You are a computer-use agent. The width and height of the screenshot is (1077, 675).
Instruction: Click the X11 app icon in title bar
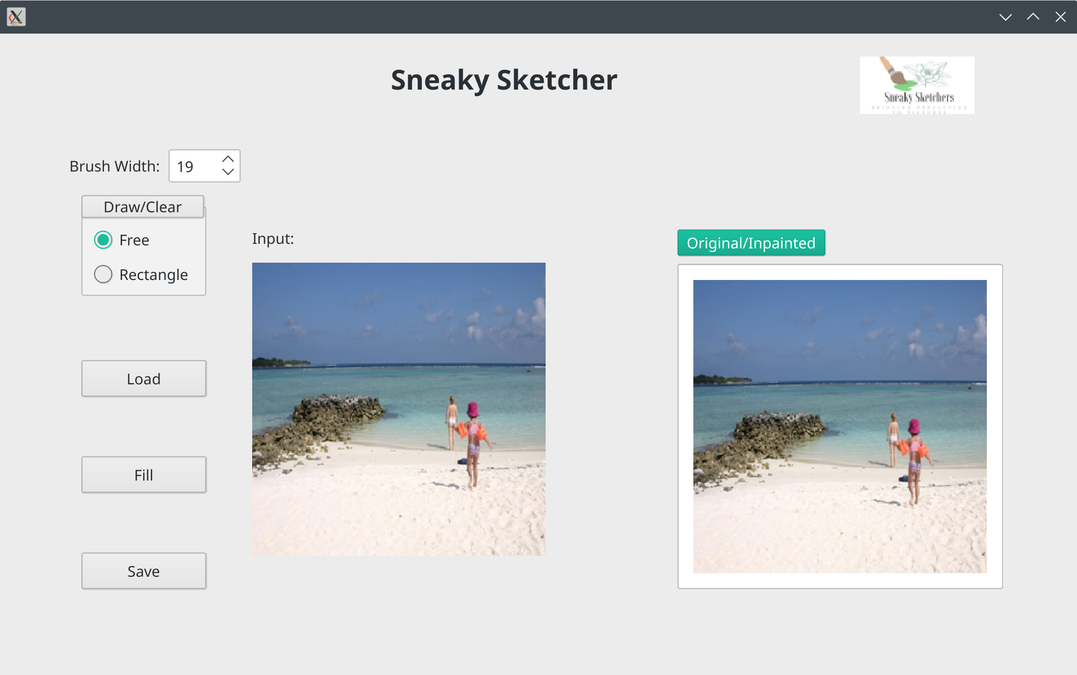pos(16,17)
